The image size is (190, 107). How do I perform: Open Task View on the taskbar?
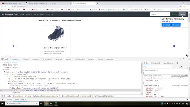point(41,103)
